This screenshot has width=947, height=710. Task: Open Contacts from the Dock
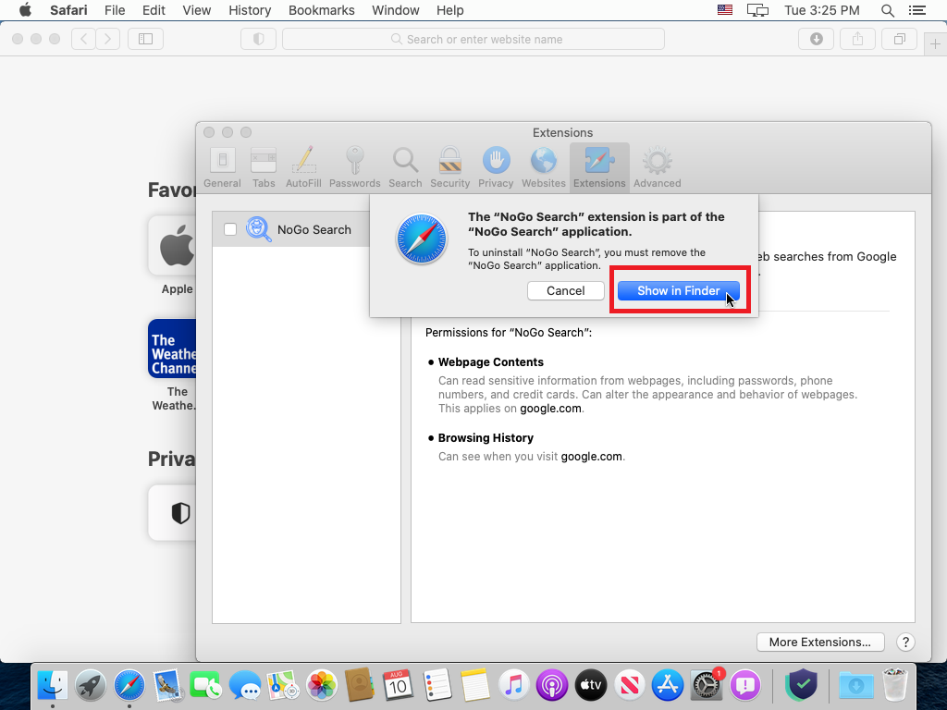pos(360,685)
